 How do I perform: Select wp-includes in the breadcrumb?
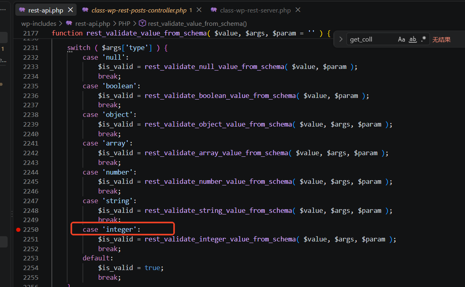click(39, 23)
